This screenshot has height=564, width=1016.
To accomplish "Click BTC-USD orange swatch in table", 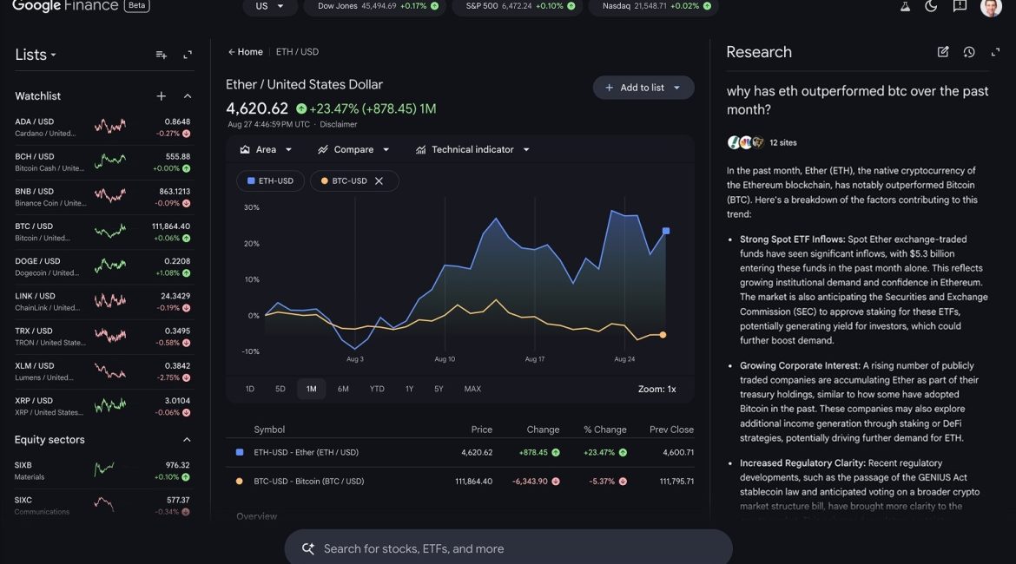I will click(240, 481).
